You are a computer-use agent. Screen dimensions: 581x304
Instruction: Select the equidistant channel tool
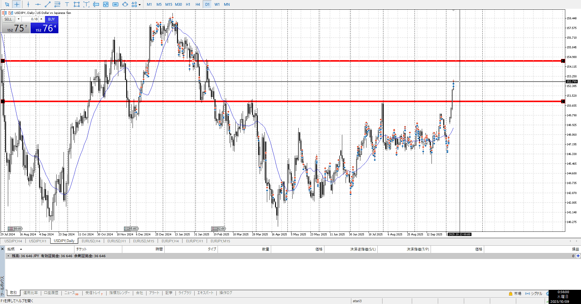click(57, 4)
